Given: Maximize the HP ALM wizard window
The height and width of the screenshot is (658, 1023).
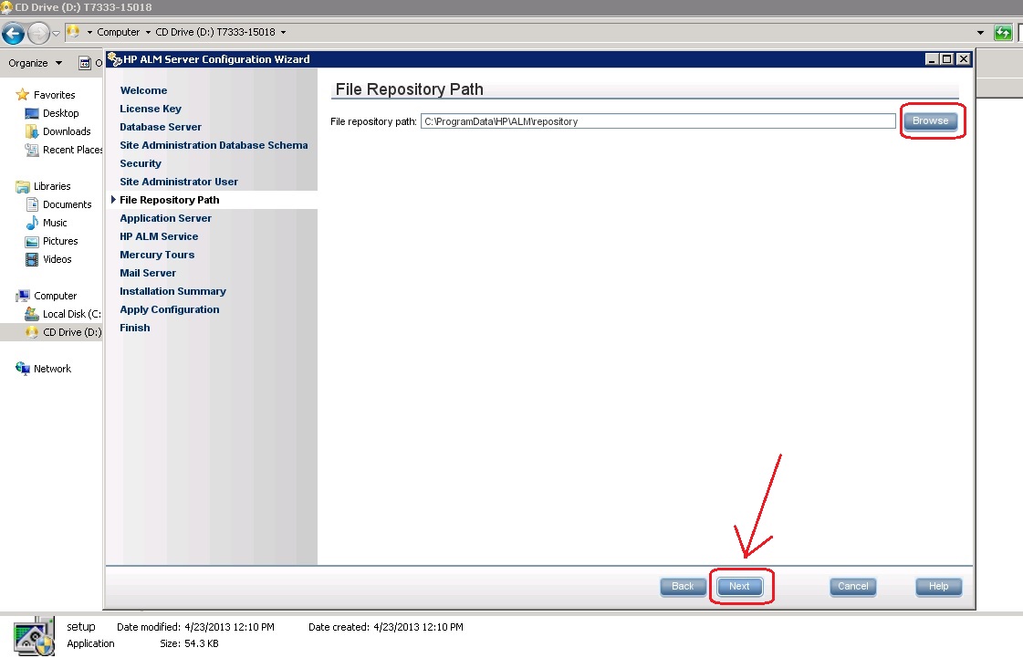Looking at the screenshot, I should (947, 58).
